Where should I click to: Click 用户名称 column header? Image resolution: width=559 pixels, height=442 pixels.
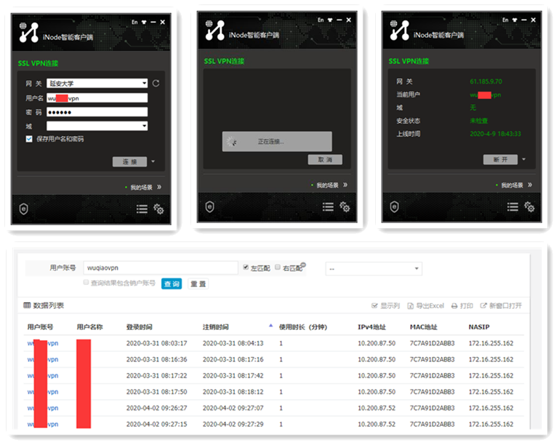coord(90,327)
